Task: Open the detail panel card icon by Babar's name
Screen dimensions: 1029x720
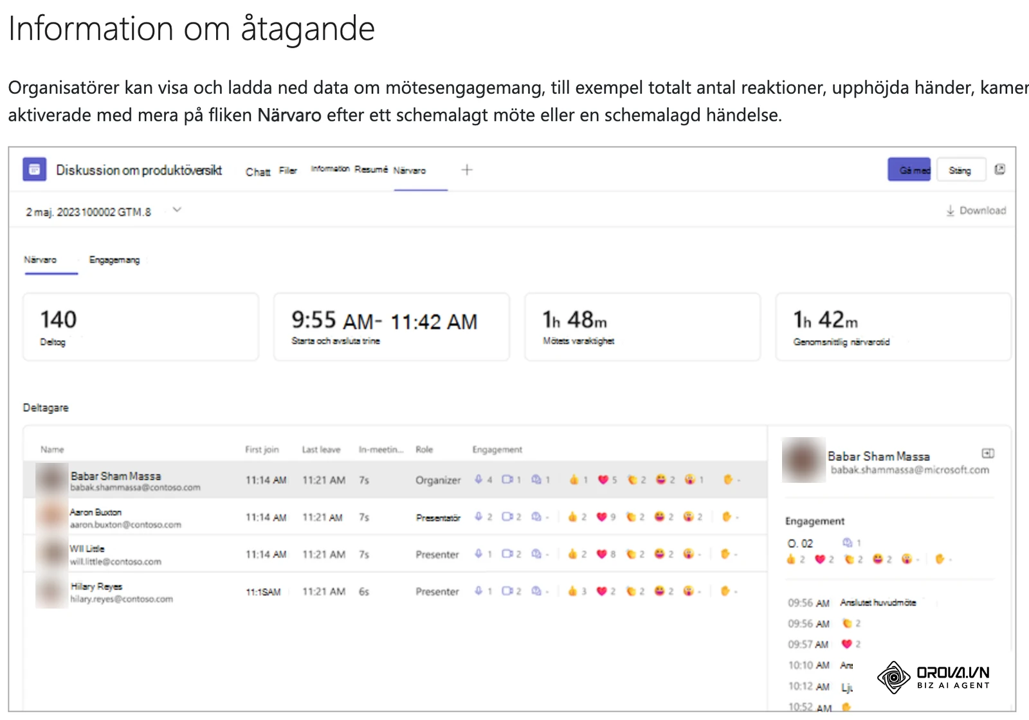Action: [x=988, y=453]
